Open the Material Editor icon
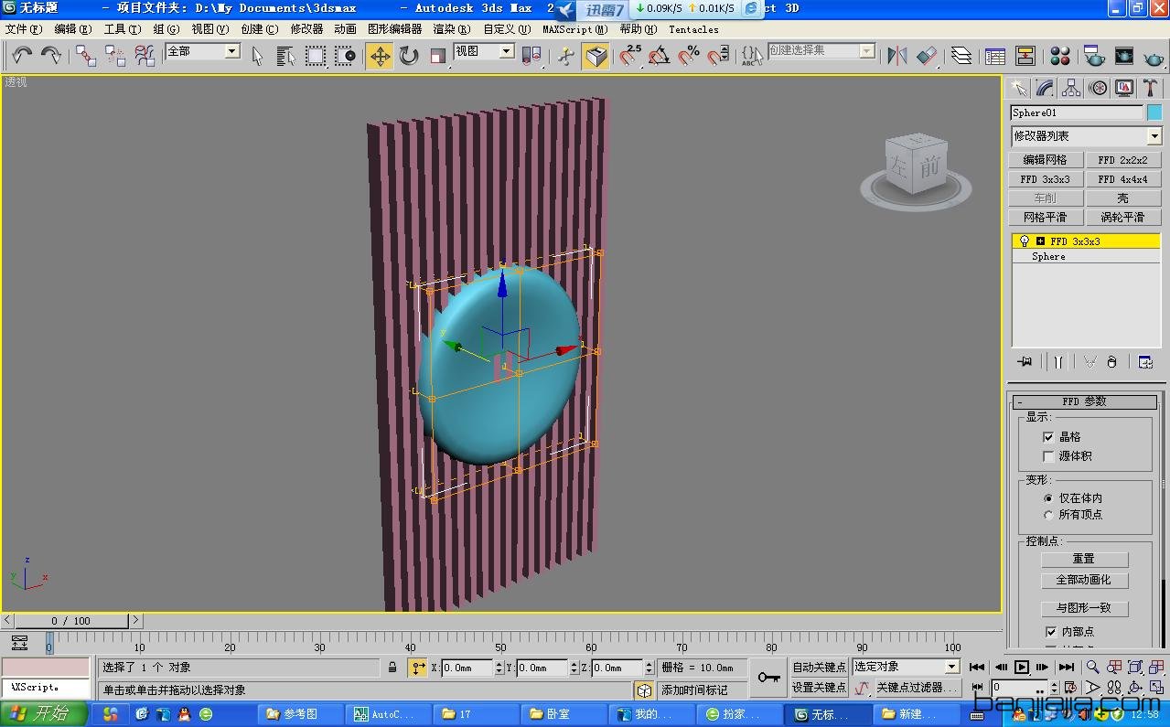Screen dimensions: 1170x727 coord(1060,57)
